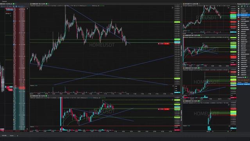Open the dropdown arrow in second right chart header
The image size is (250, 141).
[x=201, y=36]
